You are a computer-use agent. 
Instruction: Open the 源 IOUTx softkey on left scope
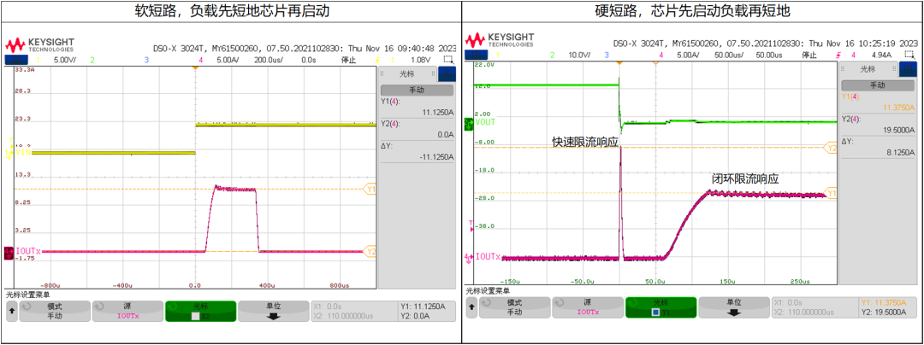point(127,311)
